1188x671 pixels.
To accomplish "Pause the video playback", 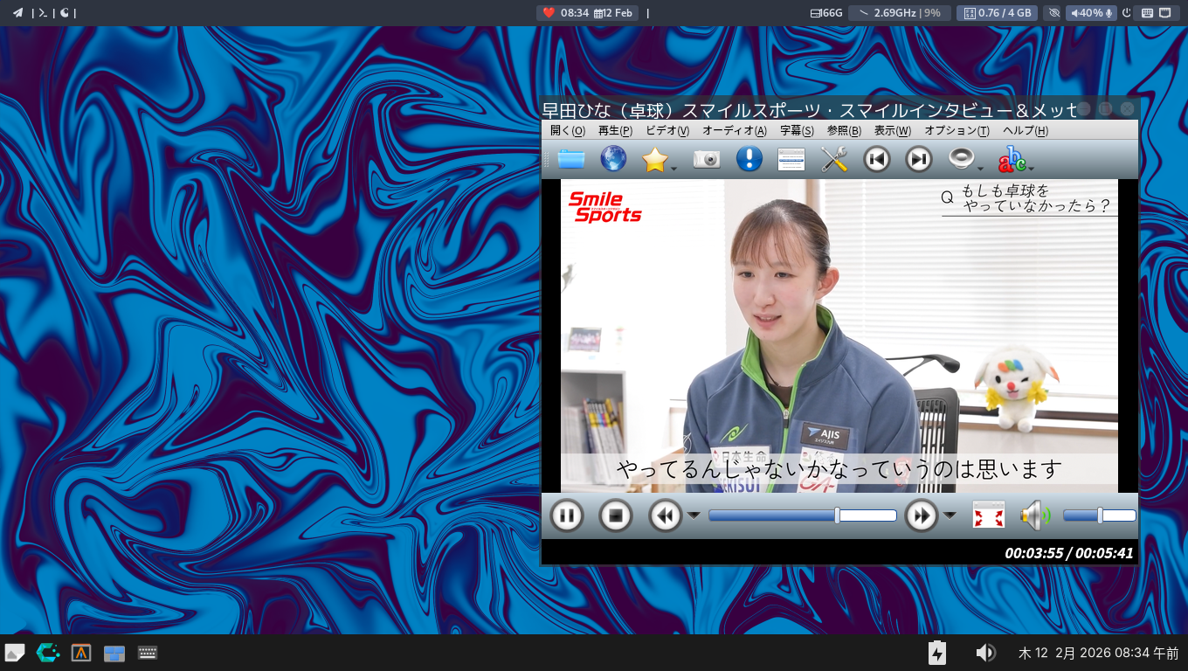I will 567,515.
